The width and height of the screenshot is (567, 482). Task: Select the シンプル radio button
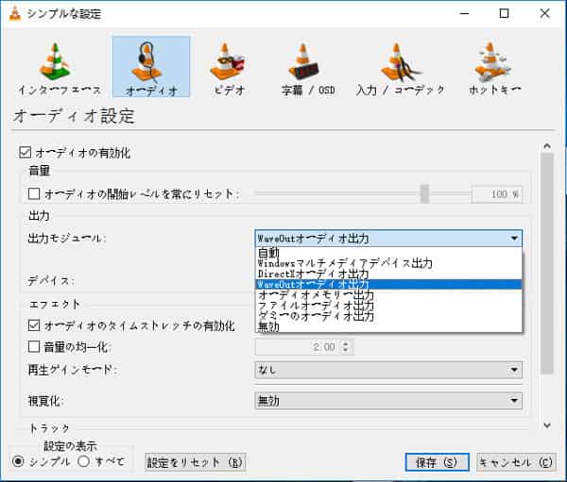pos(18,461)
